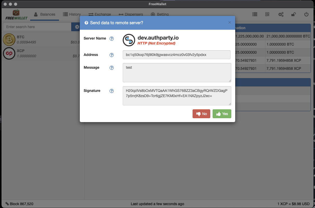Click Block 867,520 in status bar
This screenshot has height=208, width=315.
22,204
